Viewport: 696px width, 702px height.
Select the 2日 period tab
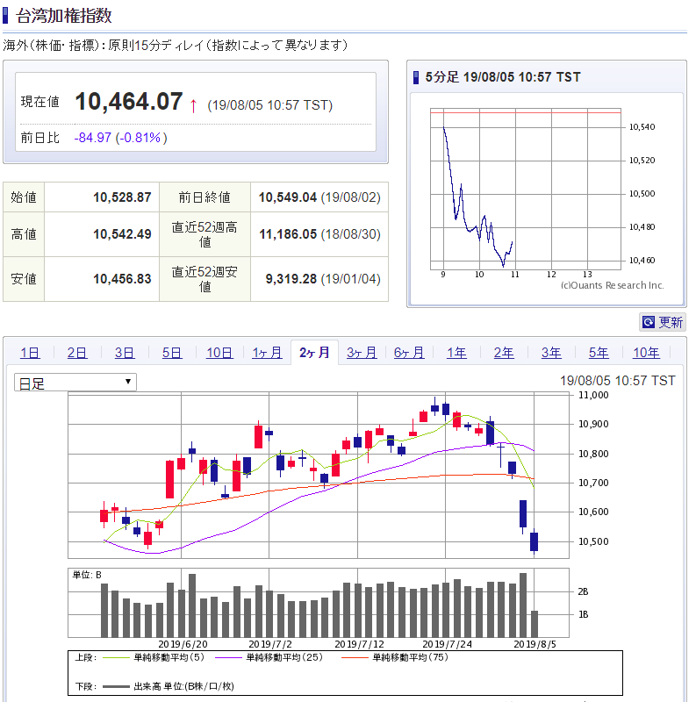pyautogui.click(x=77, y=353)
